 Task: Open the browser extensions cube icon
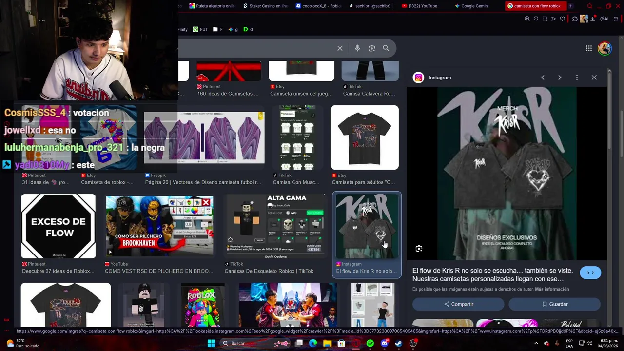[575, 19]
